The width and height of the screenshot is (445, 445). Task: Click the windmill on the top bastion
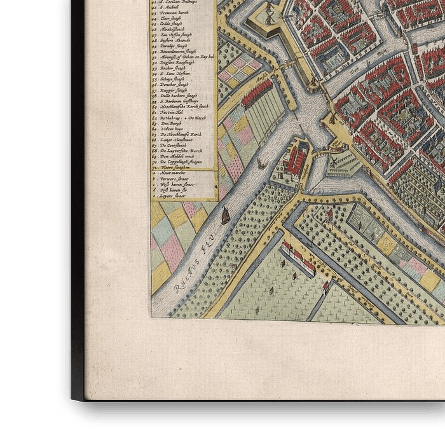pos(268,12)
